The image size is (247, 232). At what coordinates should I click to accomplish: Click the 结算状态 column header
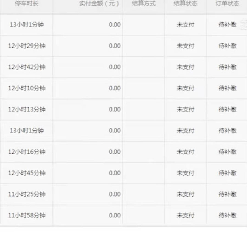pos(186,4)
